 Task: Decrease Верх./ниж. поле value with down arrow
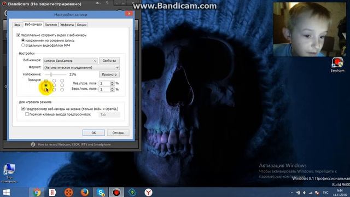pyautogui.click(x=112, y=90)
